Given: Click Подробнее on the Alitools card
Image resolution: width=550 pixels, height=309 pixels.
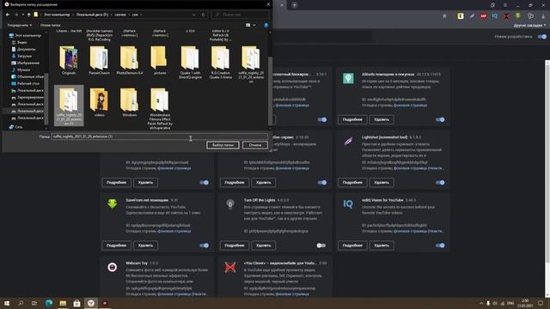Looking at the screenshot, I should 352,119.
